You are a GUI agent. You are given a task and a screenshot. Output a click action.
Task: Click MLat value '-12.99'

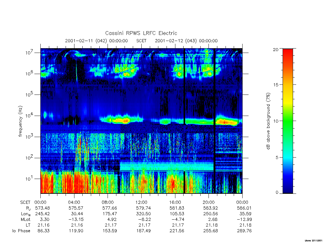(244, 220)
